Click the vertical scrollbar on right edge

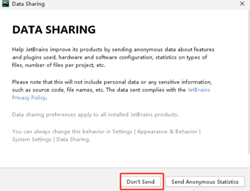tap(249, 81)
